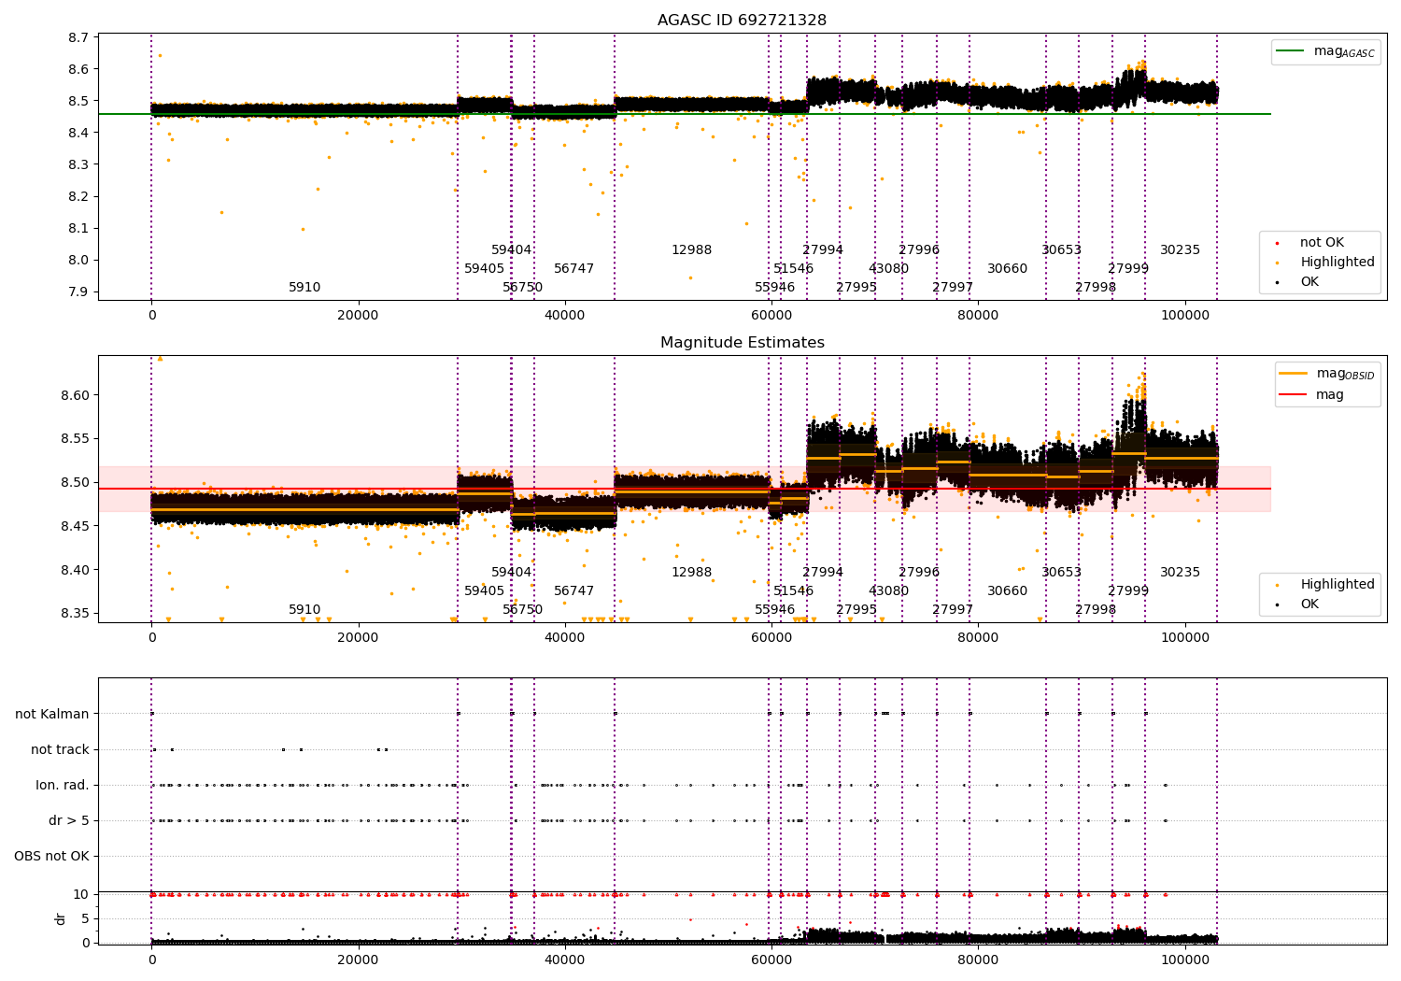Select the 10 tick on the dr axis
Image resolution: width=1401 pixels, height=981 pixels.
(81, 894)
